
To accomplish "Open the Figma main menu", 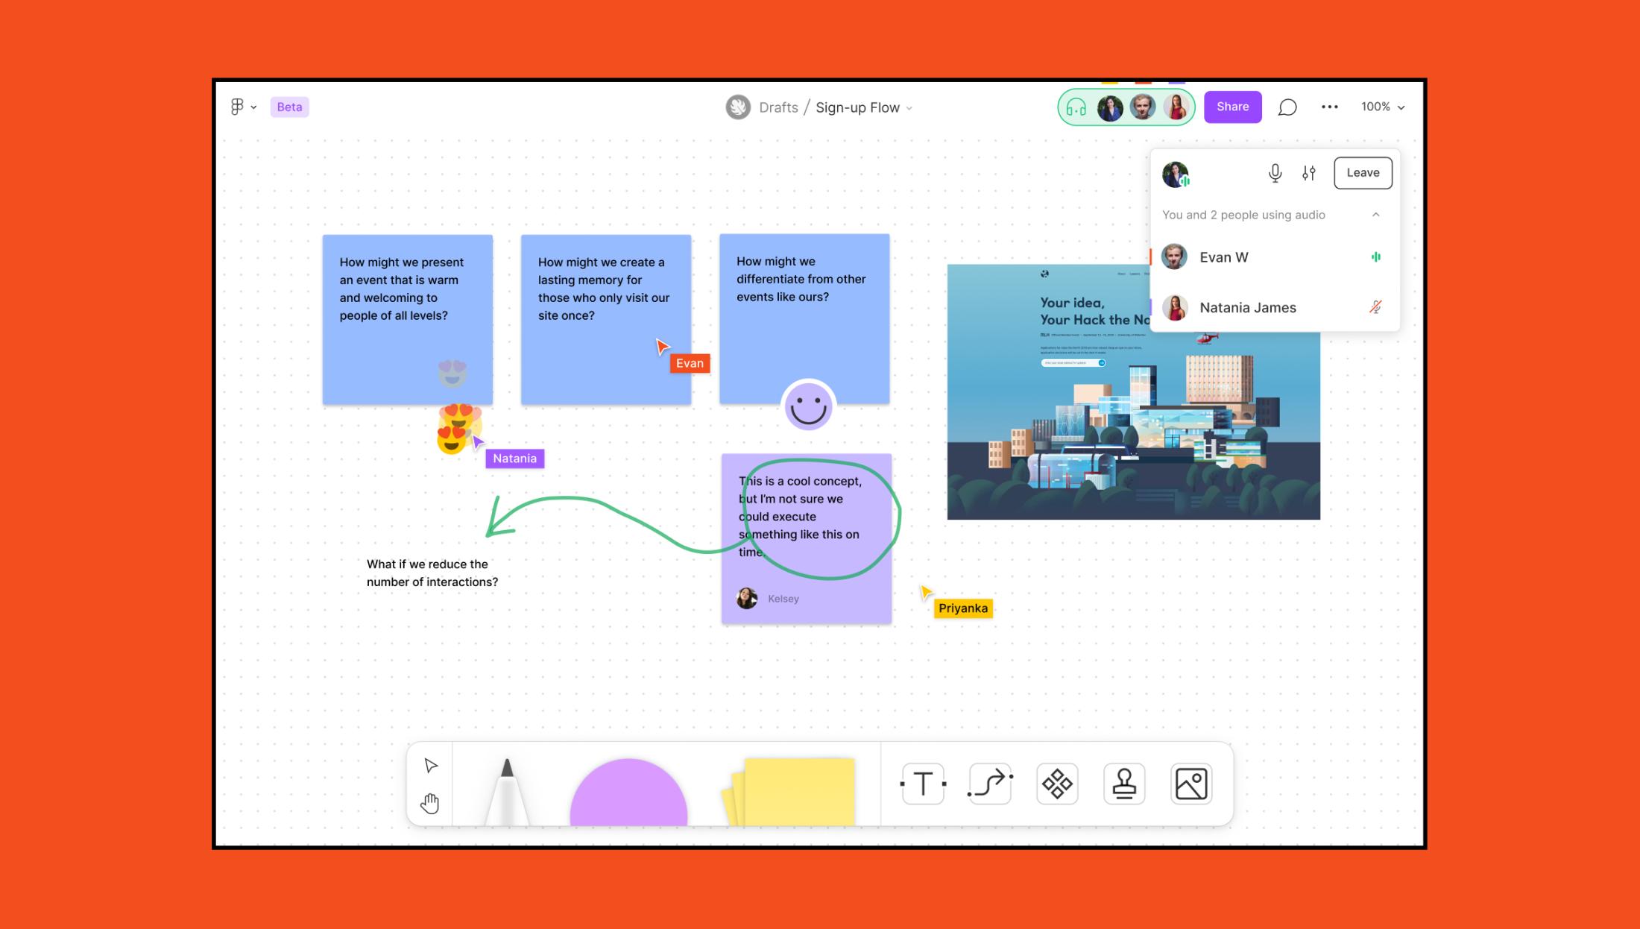I will coord(242,107).
